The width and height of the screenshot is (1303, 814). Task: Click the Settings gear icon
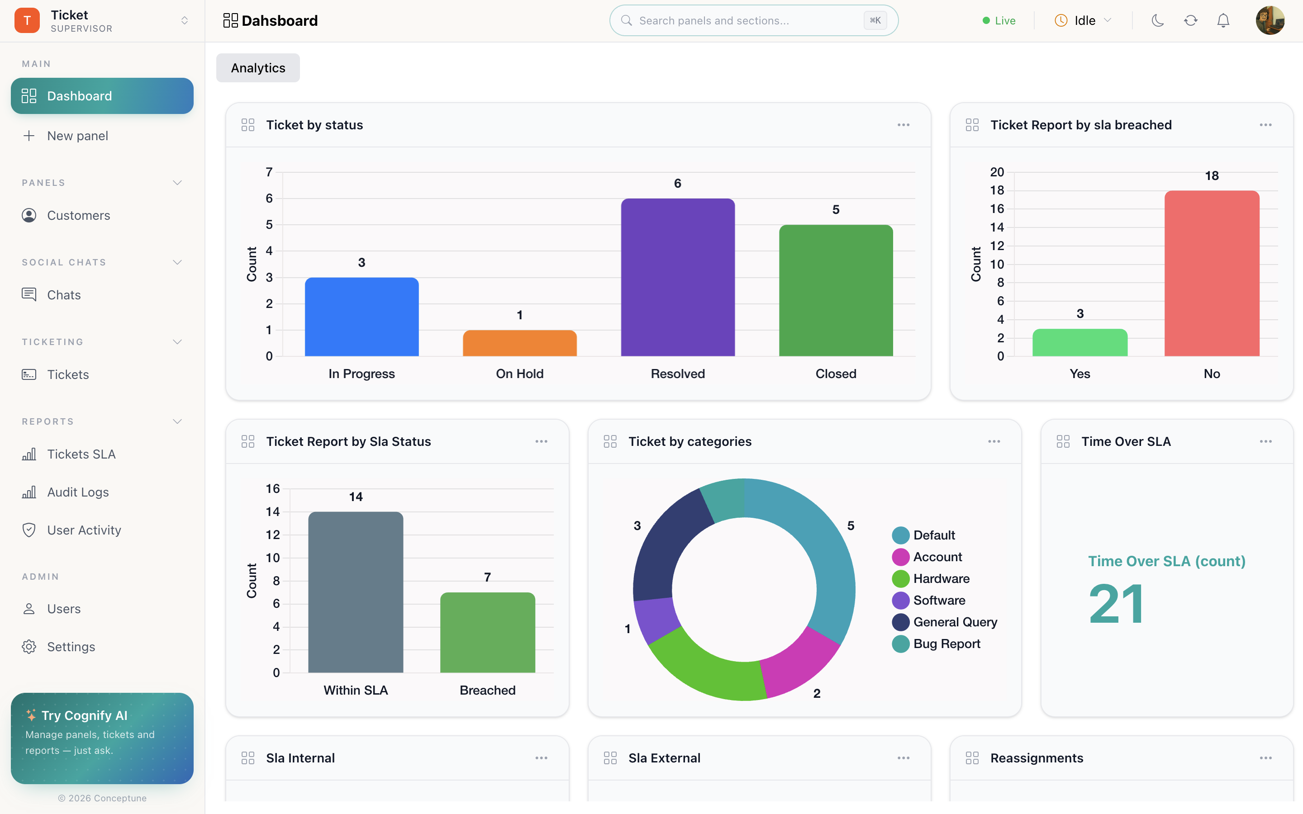click(29, 647)
